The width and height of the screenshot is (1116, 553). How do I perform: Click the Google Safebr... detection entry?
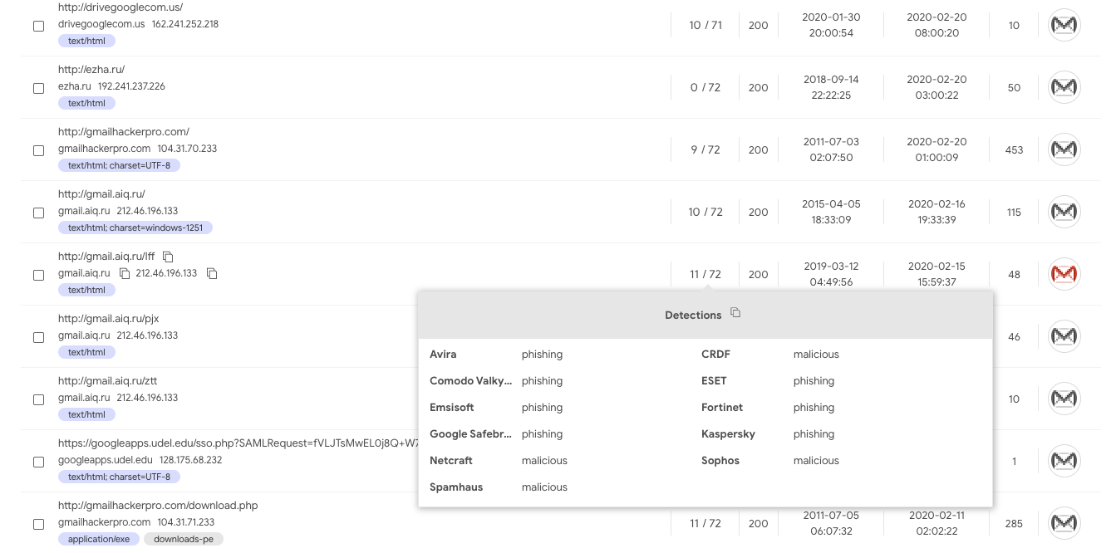(x=496, y=434)
